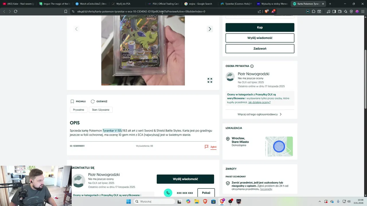The image size is (367, 206).
Task: Switch to PSA Official Trading Card tab
Action: click(x=163, y=4)
